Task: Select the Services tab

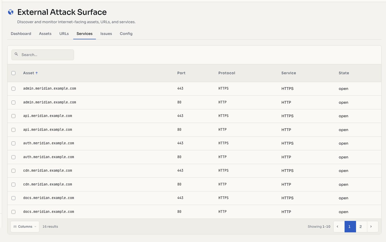Action: coord(84,34)
